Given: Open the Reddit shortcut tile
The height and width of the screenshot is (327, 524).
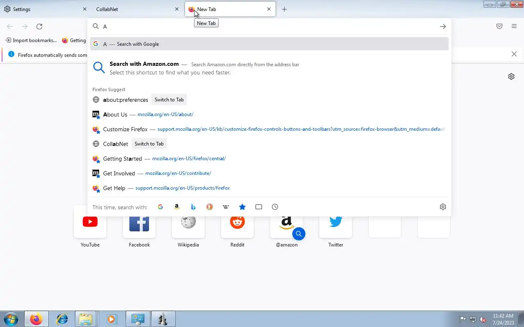Looking at the screenshot, I should click(237, 227).
